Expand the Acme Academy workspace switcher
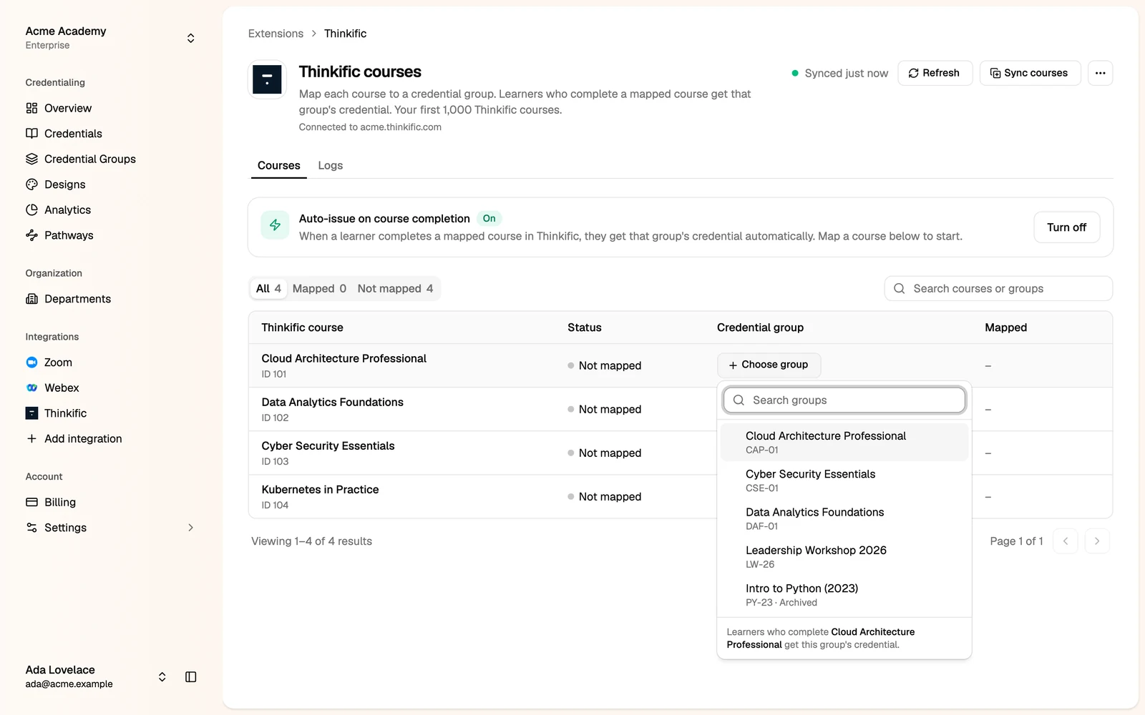The height and width of the screenshot is (715, 1145). pyautogui.click(x=190, y=38)
